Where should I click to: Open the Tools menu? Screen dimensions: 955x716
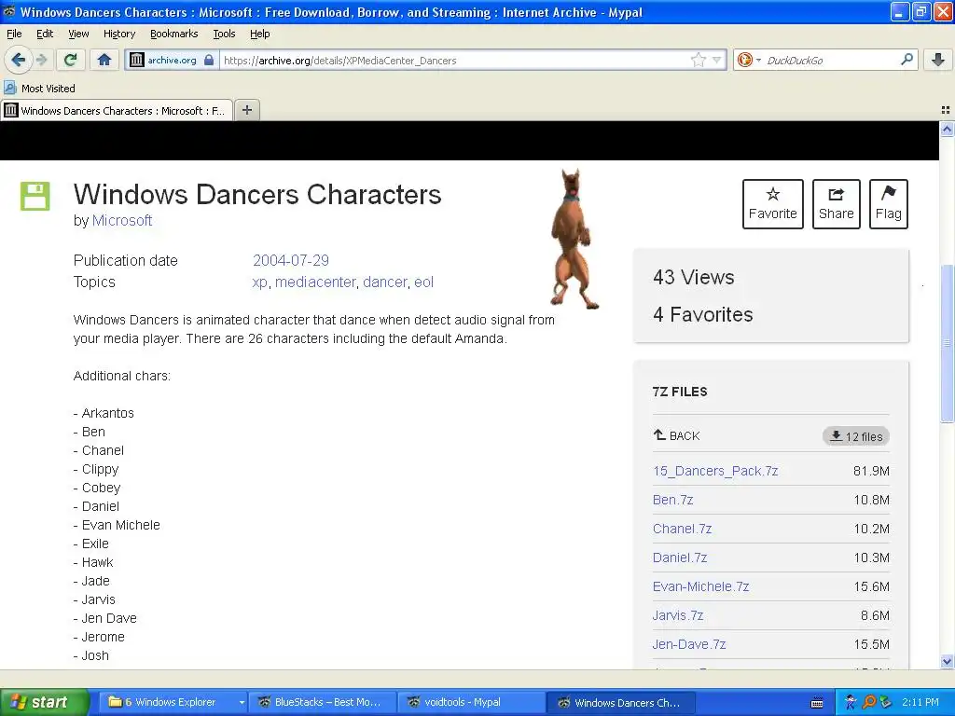point(224,34)
